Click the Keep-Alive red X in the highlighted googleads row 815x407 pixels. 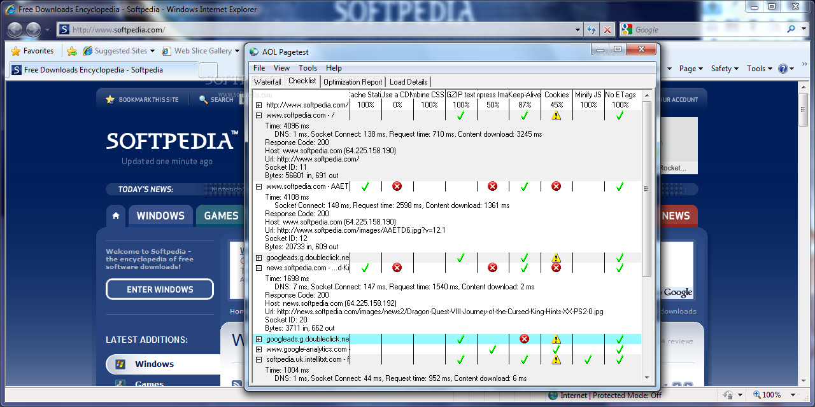point(525,339)
